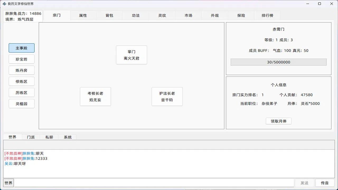Viewport: 338px width, 190px height.
Task: Click the 发送 button
Action: (304, 183)
